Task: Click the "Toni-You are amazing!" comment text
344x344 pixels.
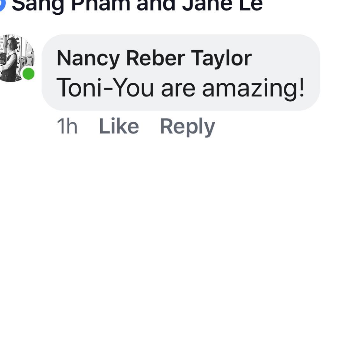Action: [180, 88]
